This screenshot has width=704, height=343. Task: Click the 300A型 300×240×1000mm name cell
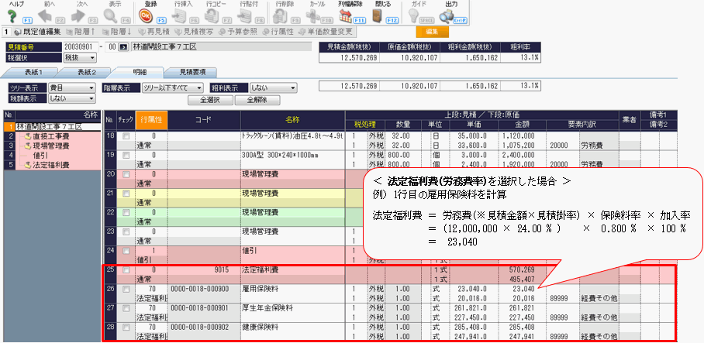(x=293, y=155)
